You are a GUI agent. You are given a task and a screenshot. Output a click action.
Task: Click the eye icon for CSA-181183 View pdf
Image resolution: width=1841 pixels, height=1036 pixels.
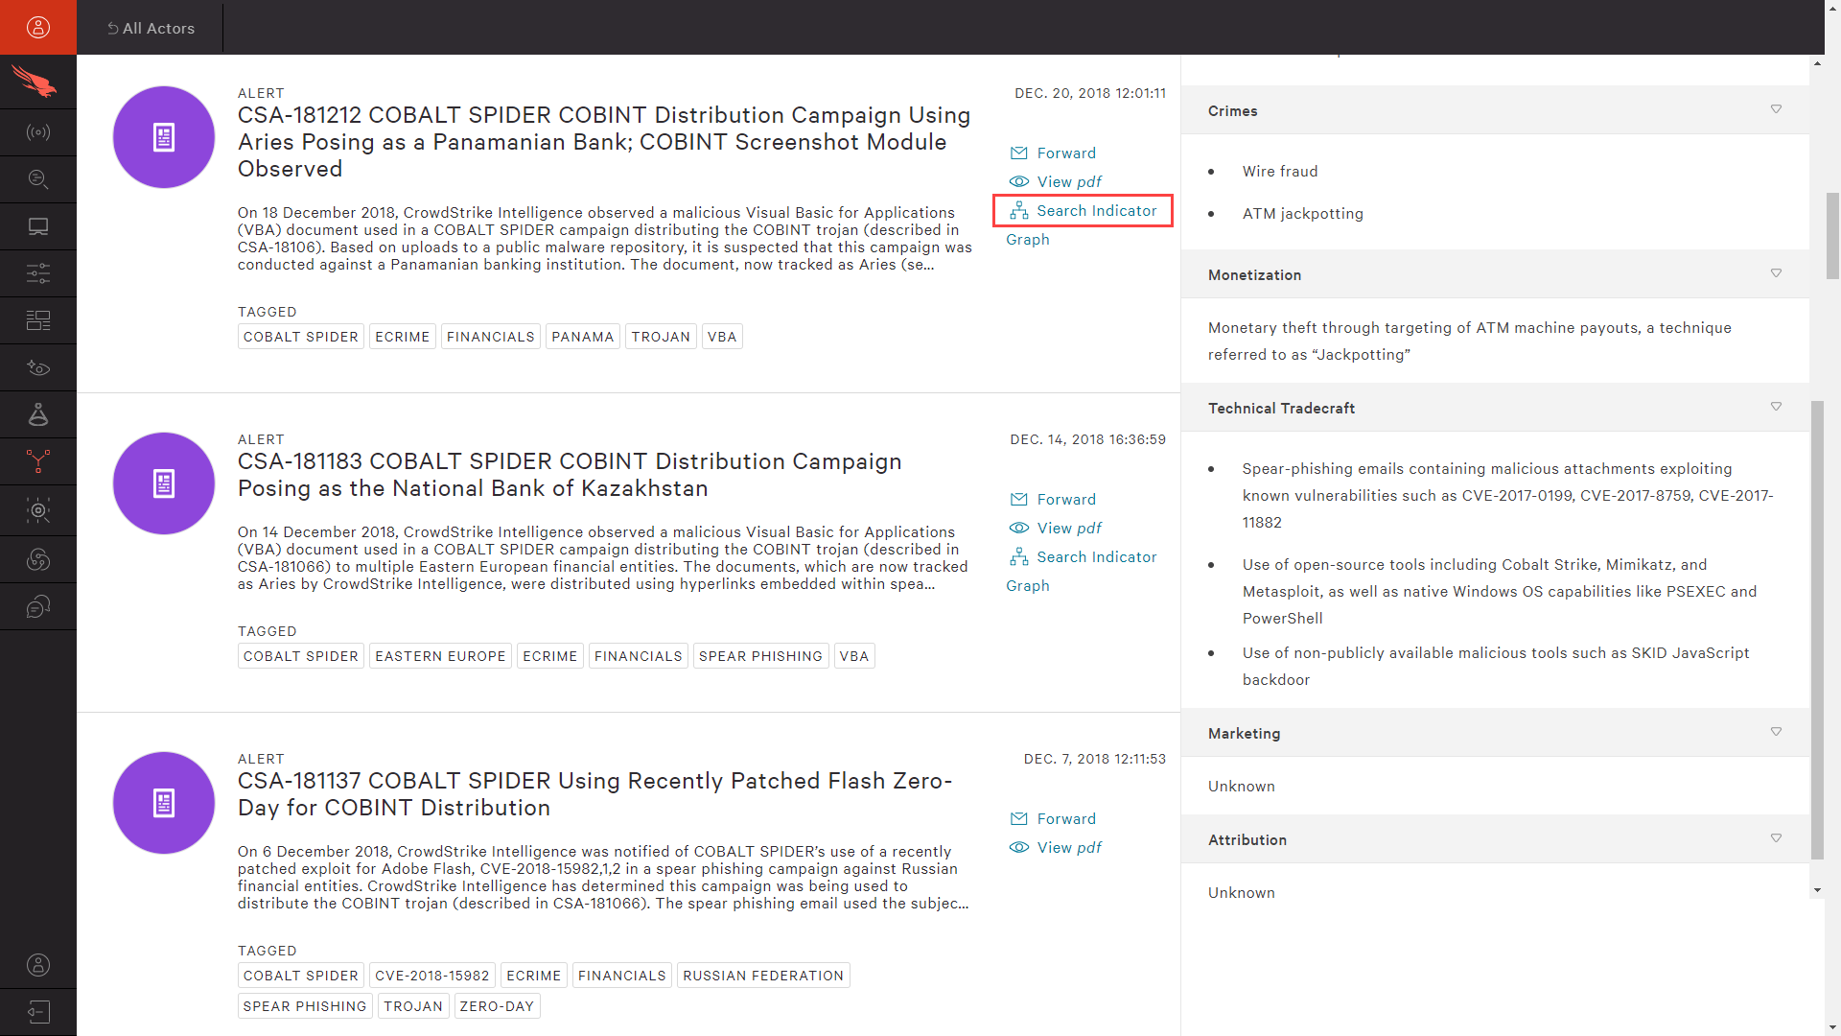[x=1018, y=528]
